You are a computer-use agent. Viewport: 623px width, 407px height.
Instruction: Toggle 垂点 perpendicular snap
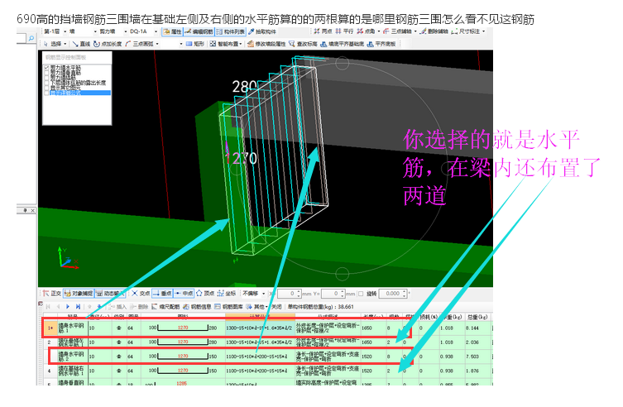coord(162,294)
